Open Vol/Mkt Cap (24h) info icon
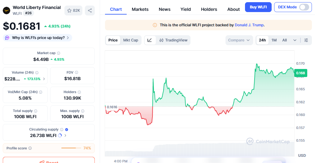The width and height of the screenshot is (315, 163). [x=41, y=92]
